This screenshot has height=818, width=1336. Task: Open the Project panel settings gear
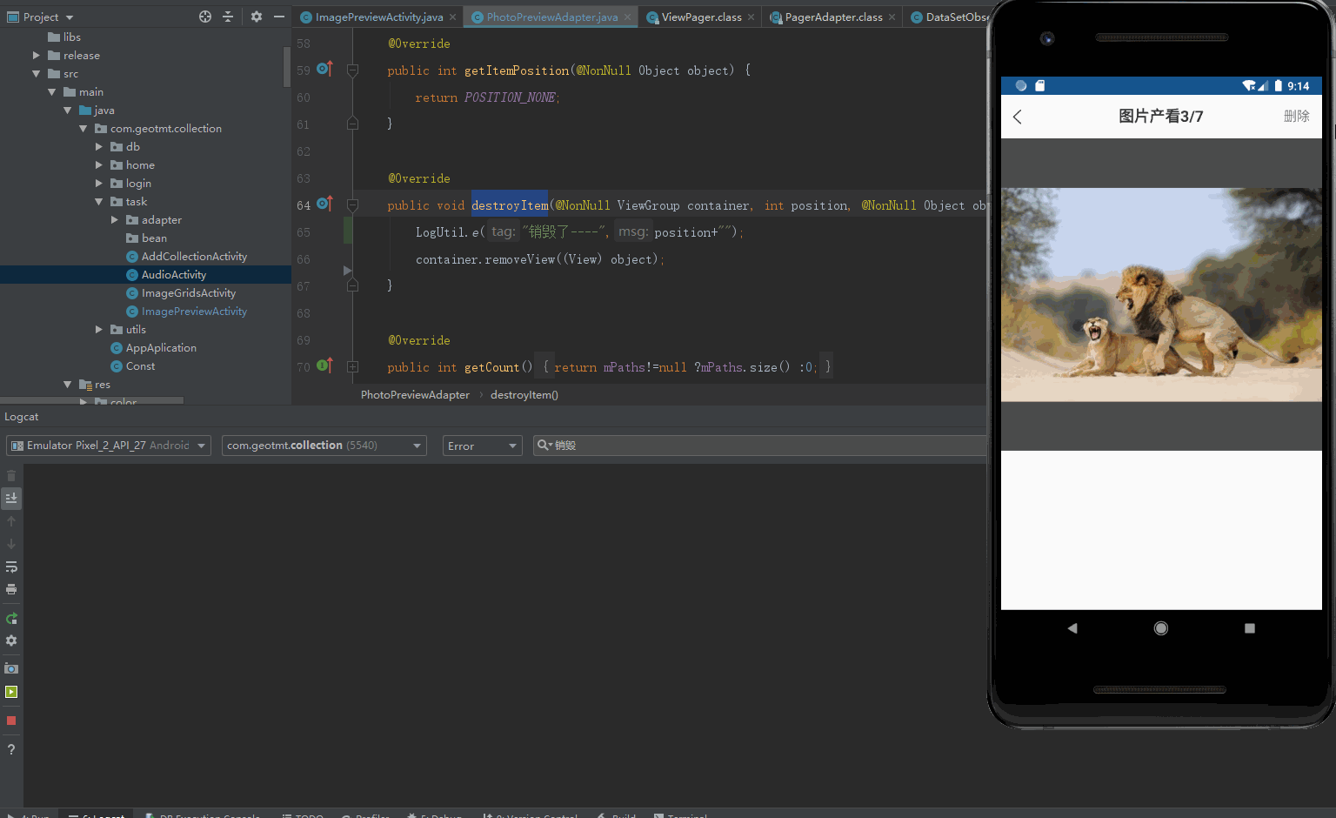tap(257, 17)
